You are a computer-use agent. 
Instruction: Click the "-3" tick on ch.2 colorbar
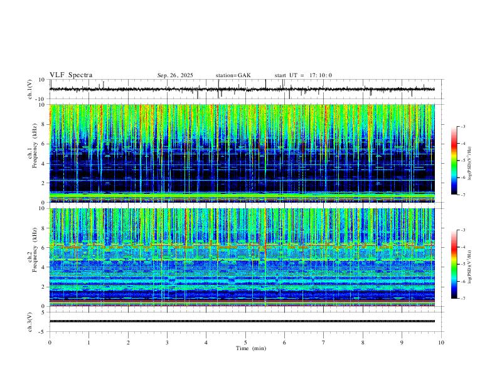(463, 230)
